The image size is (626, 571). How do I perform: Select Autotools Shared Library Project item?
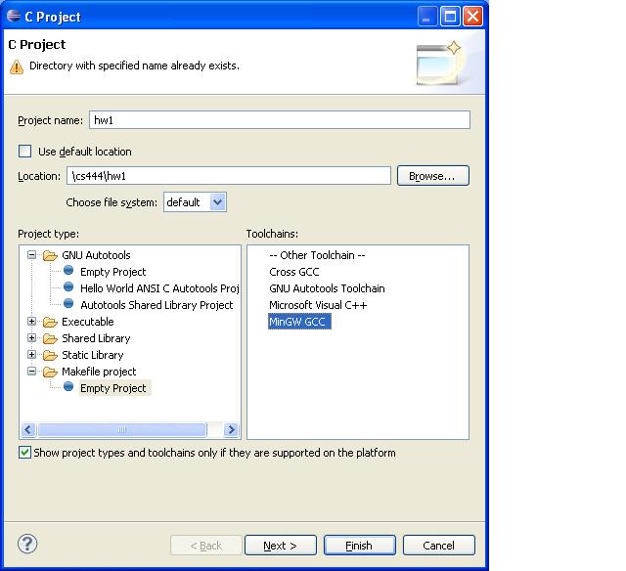coord(156,305)
